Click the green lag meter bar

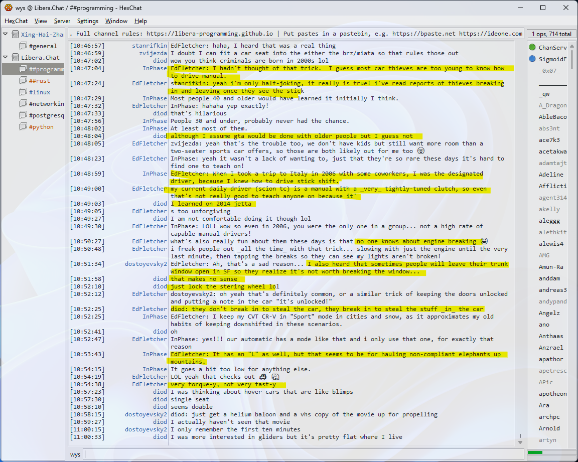point(535,452)
